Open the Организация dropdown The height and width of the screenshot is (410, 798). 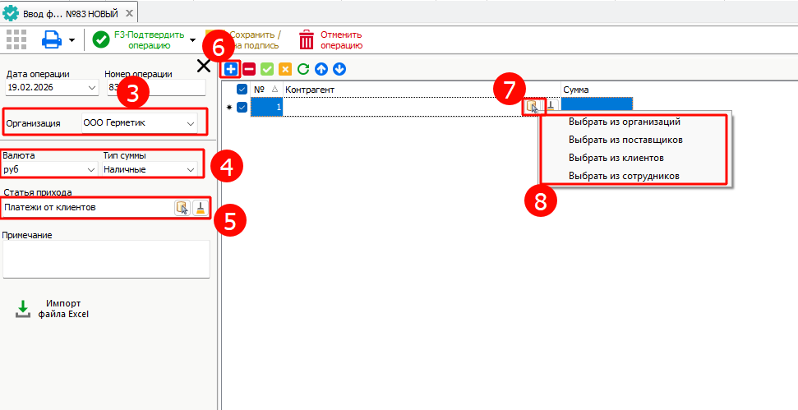pyautogui.click(x=191, y=123)
